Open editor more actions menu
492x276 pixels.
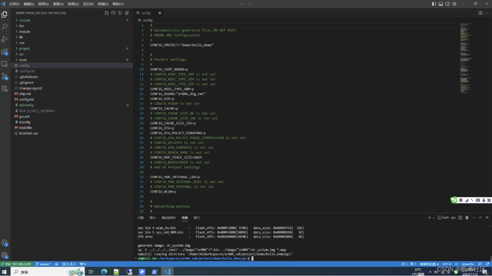(x=487, y=13)
